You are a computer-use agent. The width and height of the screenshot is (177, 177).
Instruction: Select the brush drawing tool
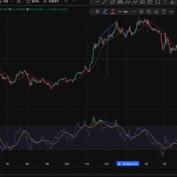point(173,2)
